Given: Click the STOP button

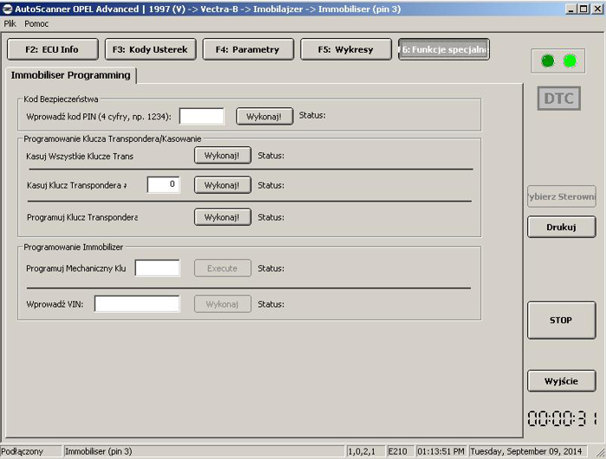Looking at the screenshot, I should [x=562, y=321].
